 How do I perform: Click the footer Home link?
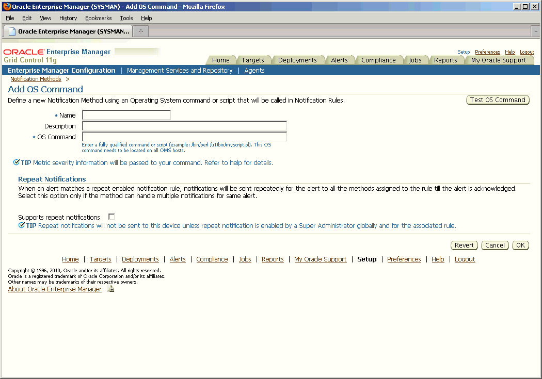click(x=70, y=259)
